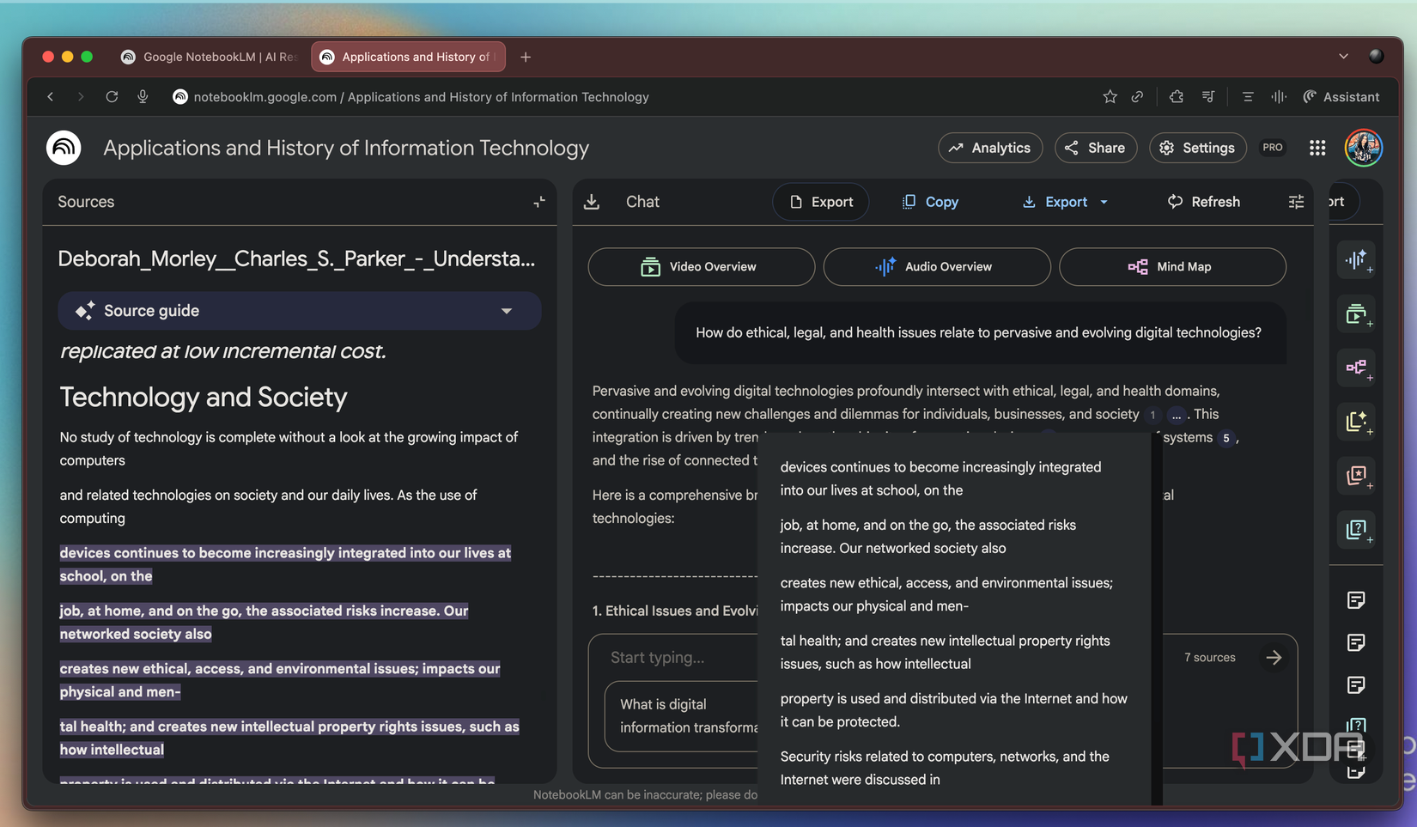Open citation number 5 in the response
This screenshot has width=1417, height=827.
click(1226, 438)
